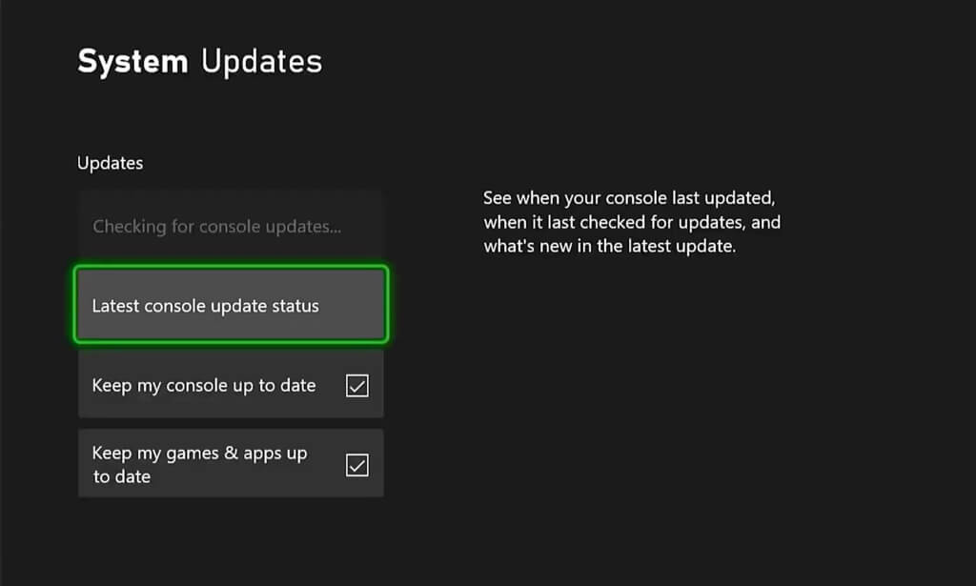Click the line 'when it last checked for updates'
The height and width of the screenshot is (586, 976).
[632, 223]
